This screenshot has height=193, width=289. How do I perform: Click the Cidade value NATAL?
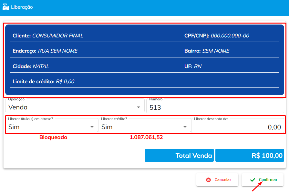point(41,66)
